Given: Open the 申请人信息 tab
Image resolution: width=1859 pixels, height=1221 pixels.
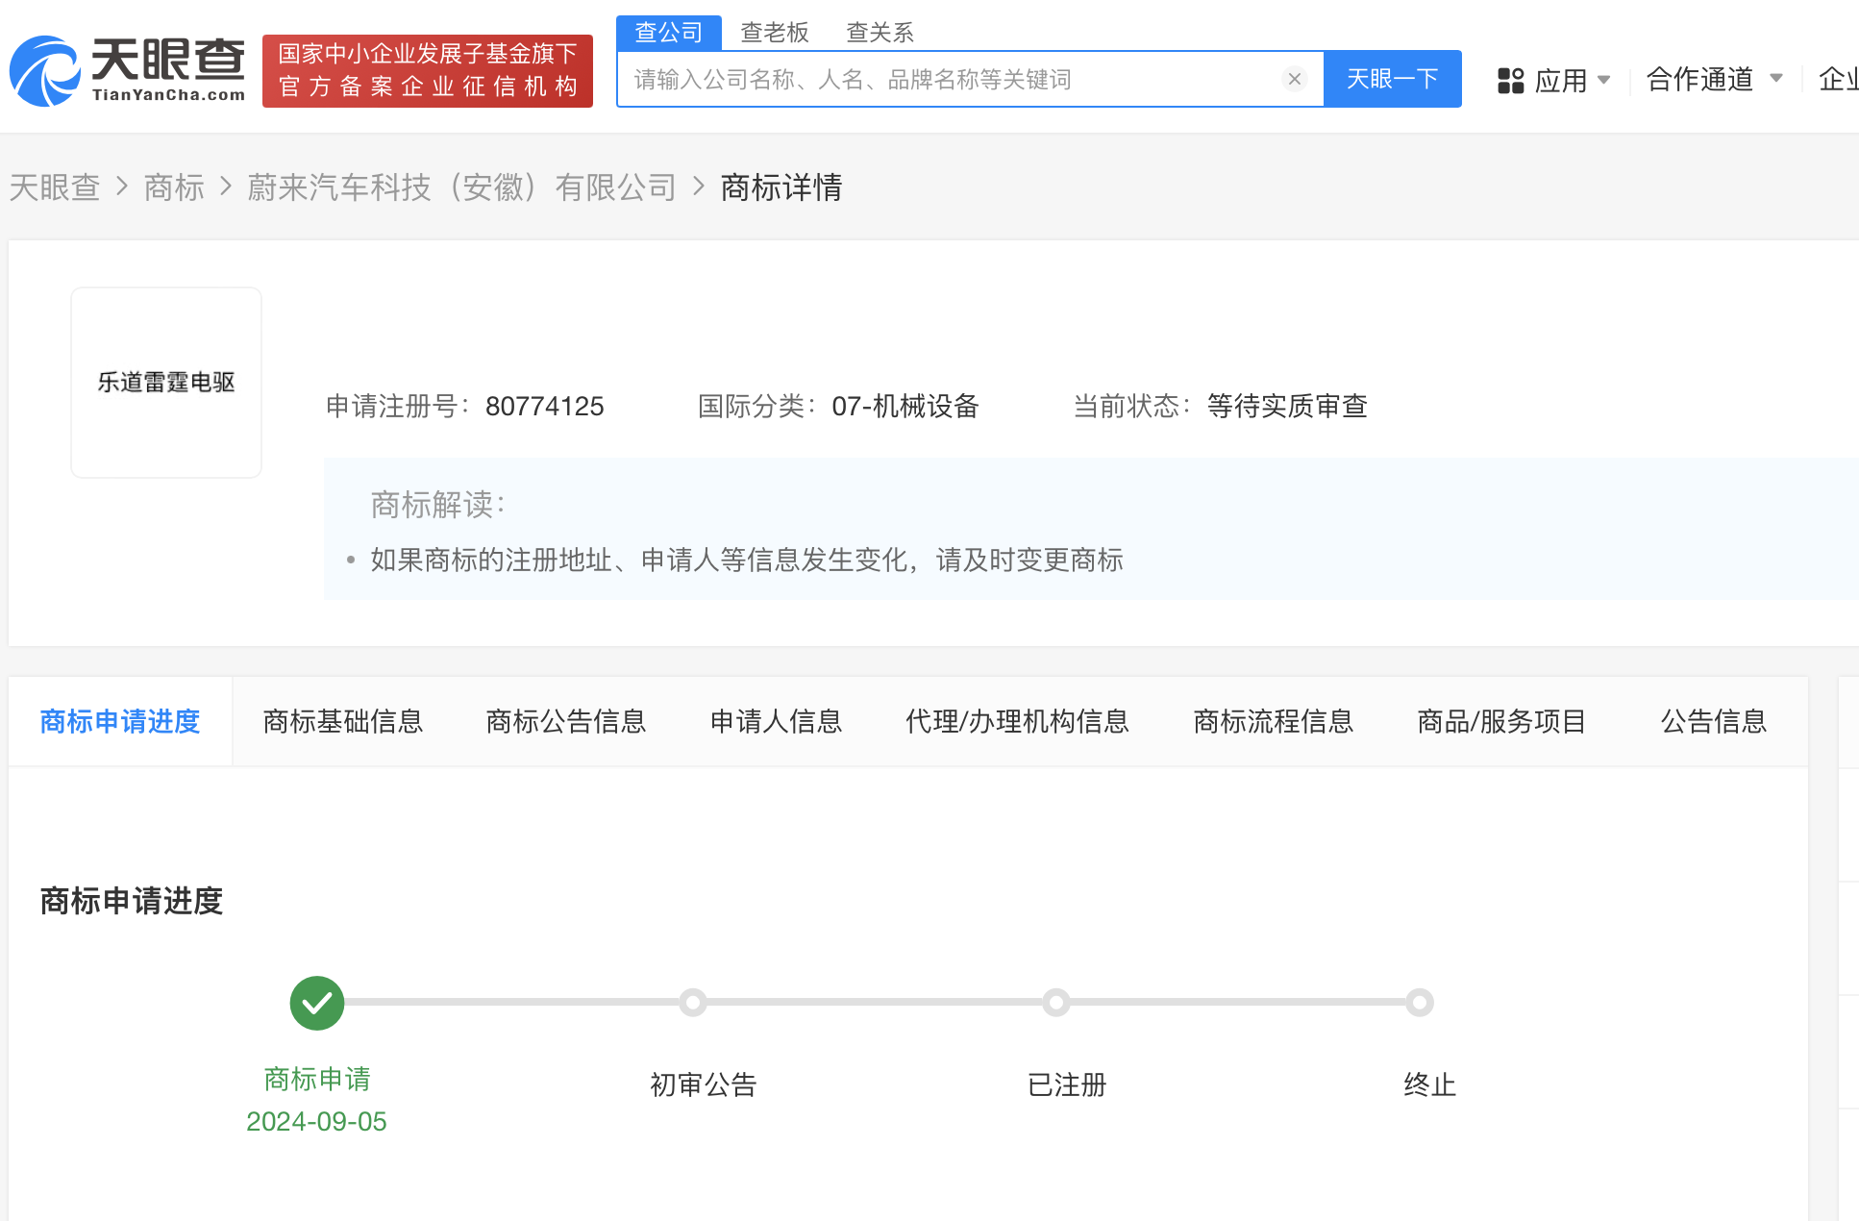Looking at the screenshot, I should tap(775, 721).
